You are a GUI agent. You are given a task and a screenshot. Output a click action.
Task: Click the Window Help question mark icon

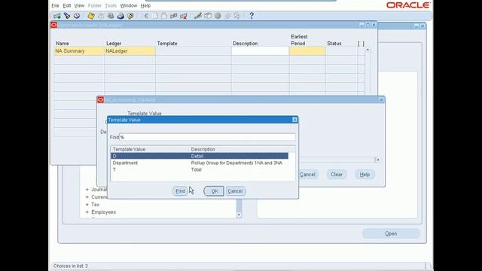pos(252,16)
